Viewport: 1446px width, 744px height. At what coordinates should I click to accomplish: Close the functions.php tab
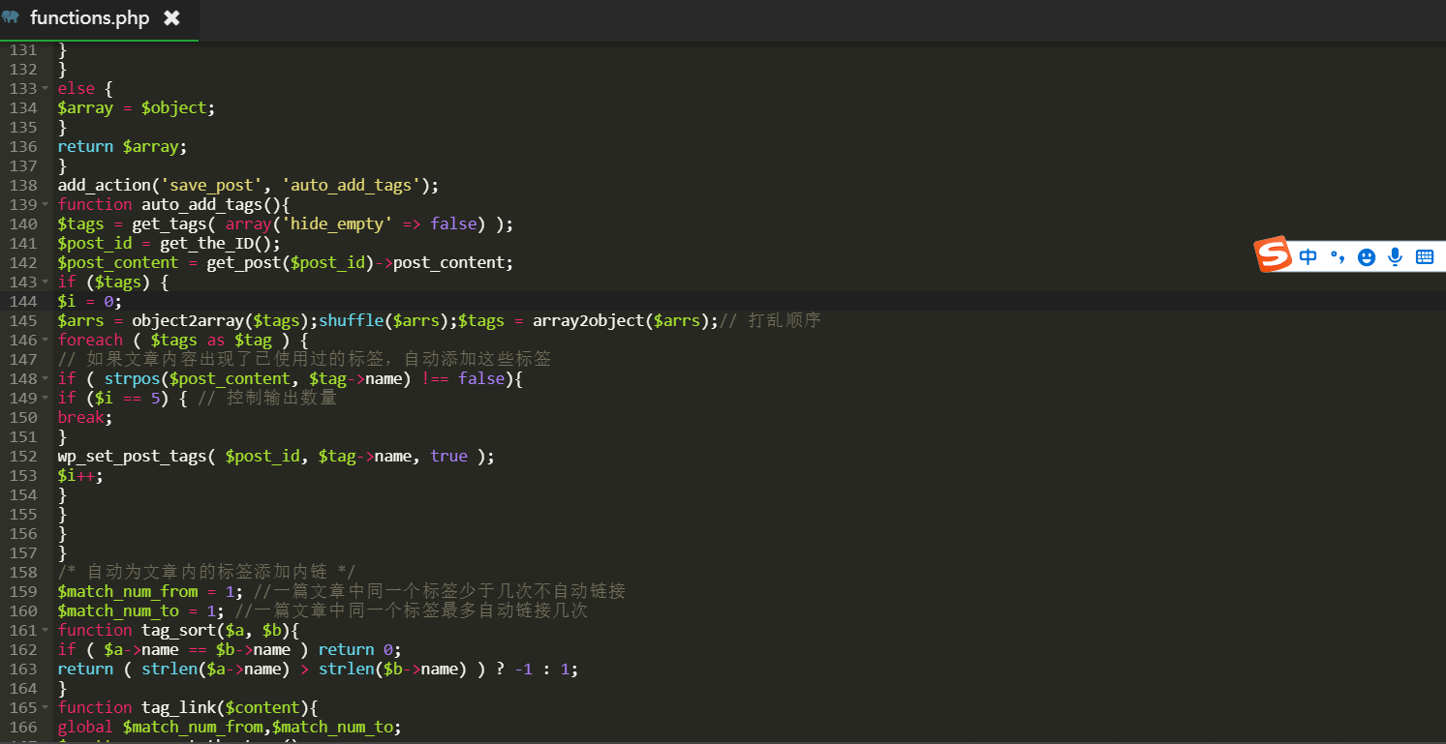pyautogui.click(x=171, y=18)
